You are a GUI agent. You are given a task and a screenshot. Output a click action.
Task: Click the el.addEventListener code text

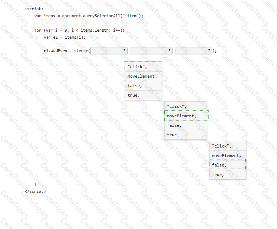coord(67,51)
